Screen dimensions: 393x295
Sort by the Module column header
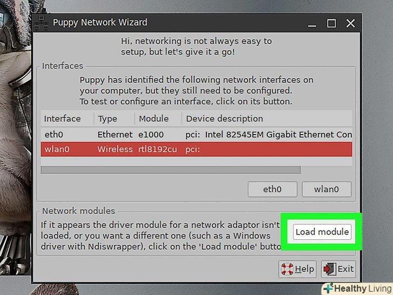tap(158, 119)
